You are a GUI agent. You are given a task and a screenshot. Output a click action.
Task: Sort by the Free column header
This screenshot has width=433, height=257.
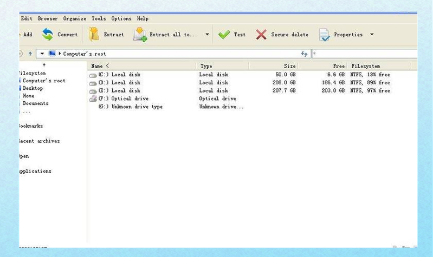click(322, 66)
